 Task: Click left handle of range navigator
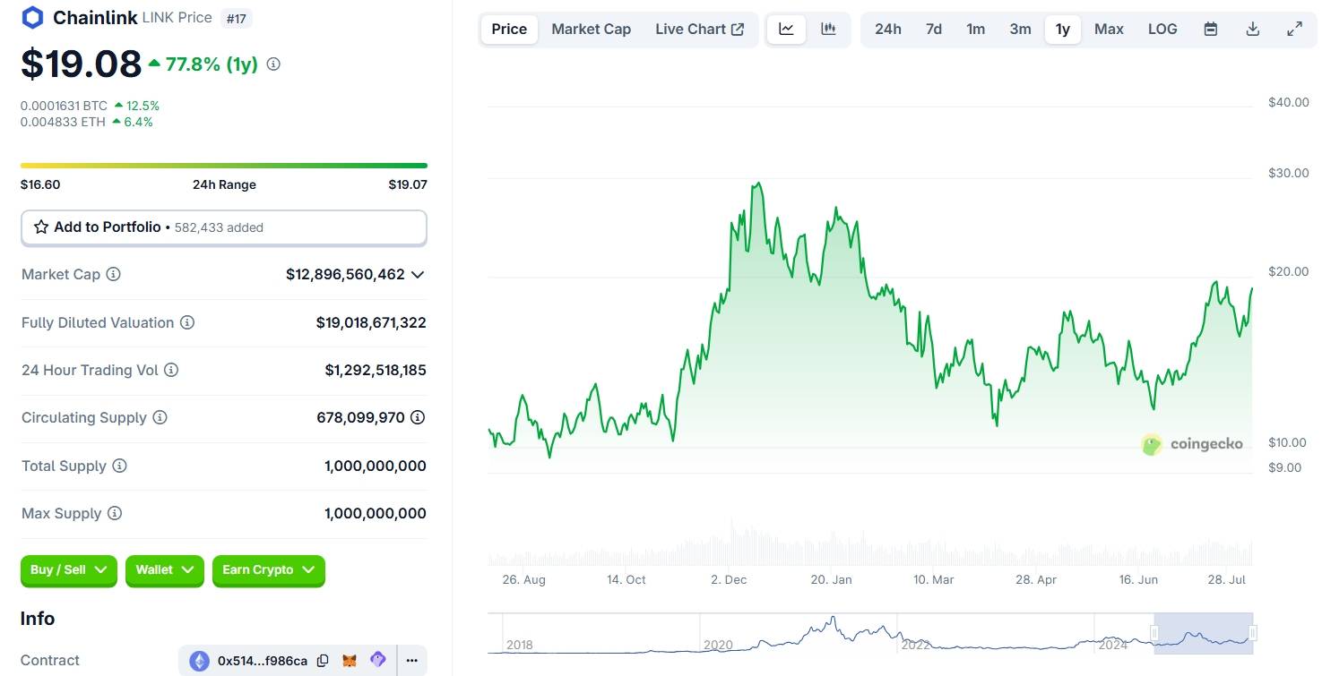[1154, 634]
